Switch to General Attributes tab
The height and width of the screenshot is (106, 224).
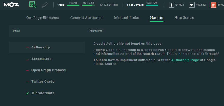86,18
